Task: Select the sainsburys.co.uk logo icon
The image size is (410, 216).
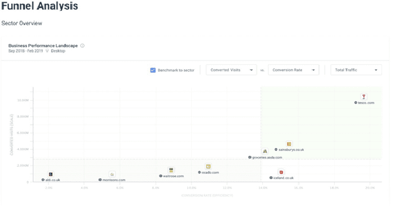Action: 289,144
